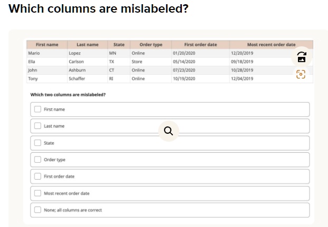
Task: Click the Most recent order date header
Action: coord(271,45)
